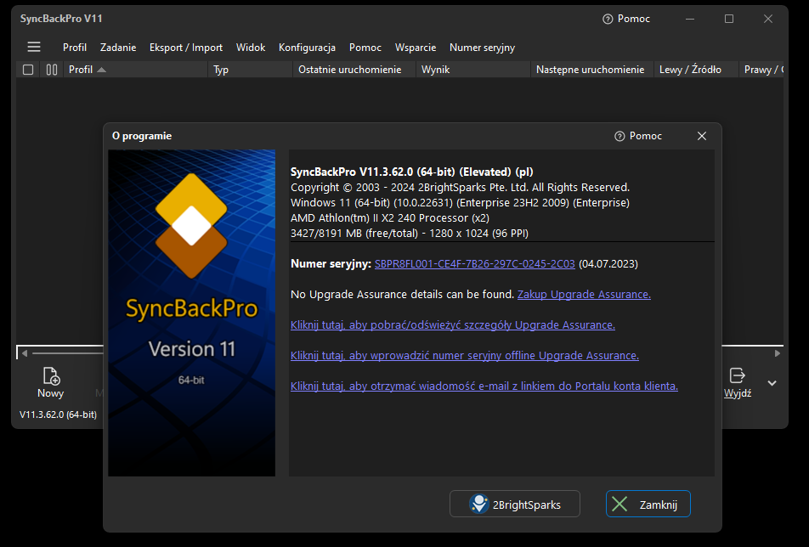
Task: Click the 2BrightSparks button
Action: click(515, 504)
